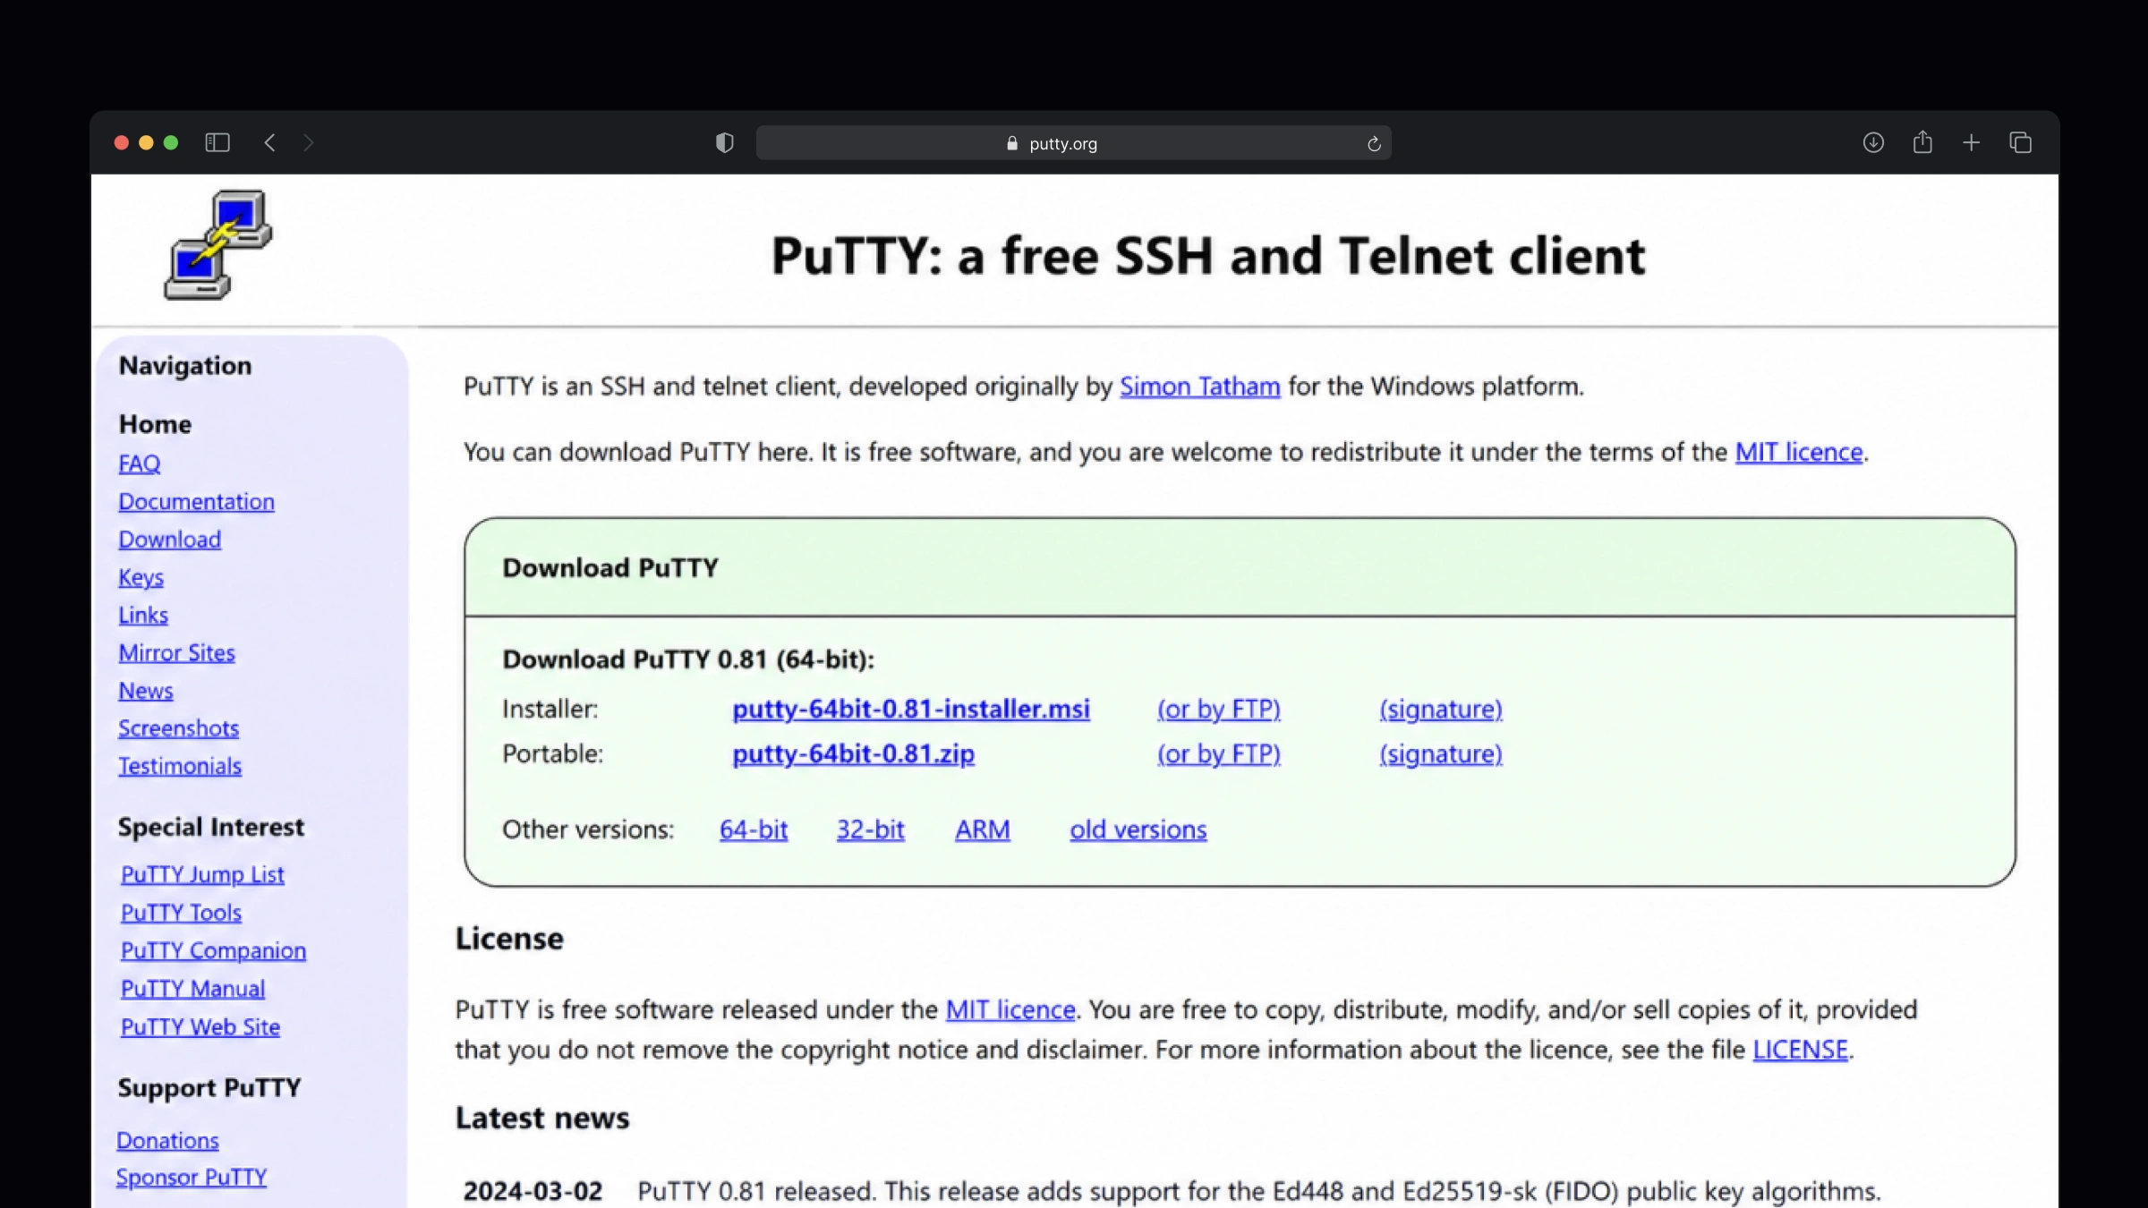Click the "Special Interest" sidebar heading
Image resolution: width=2148 pixels, height=1208 pixels.
pyautogui.click(x=211, y=827)
